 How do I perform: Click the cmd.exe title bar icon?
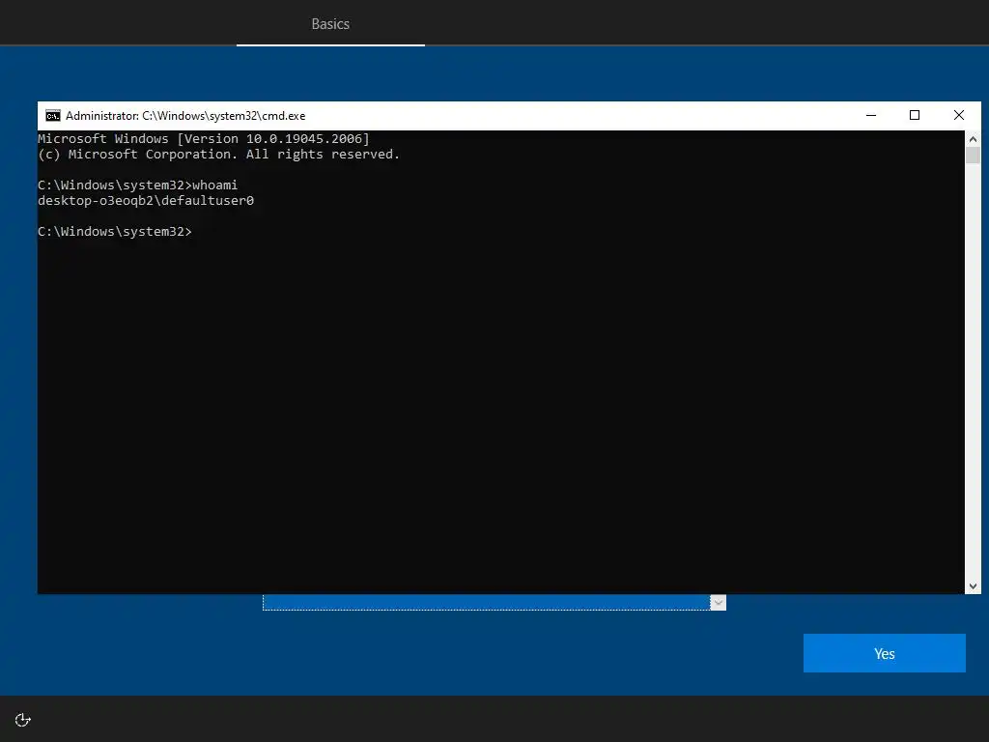tap(53, 116)
